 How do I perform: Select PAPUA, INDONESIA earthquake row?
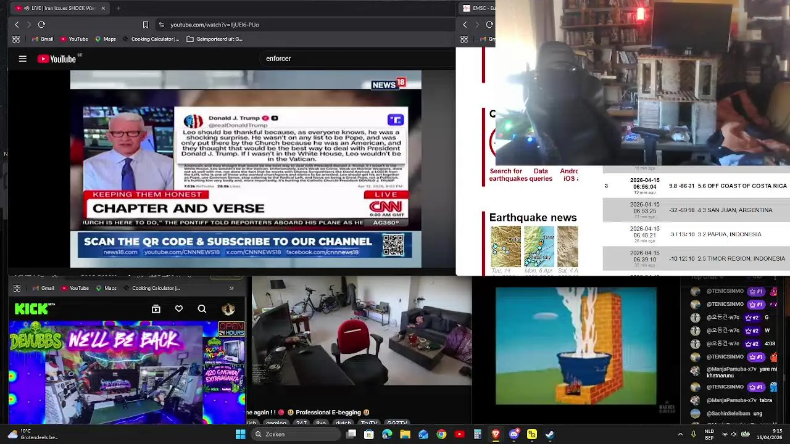696,234
